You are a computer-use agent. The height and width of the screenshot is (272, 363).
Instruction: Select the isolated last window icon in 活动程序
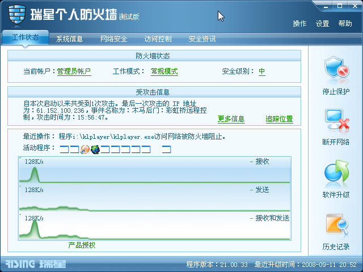(x=166, y=150)
